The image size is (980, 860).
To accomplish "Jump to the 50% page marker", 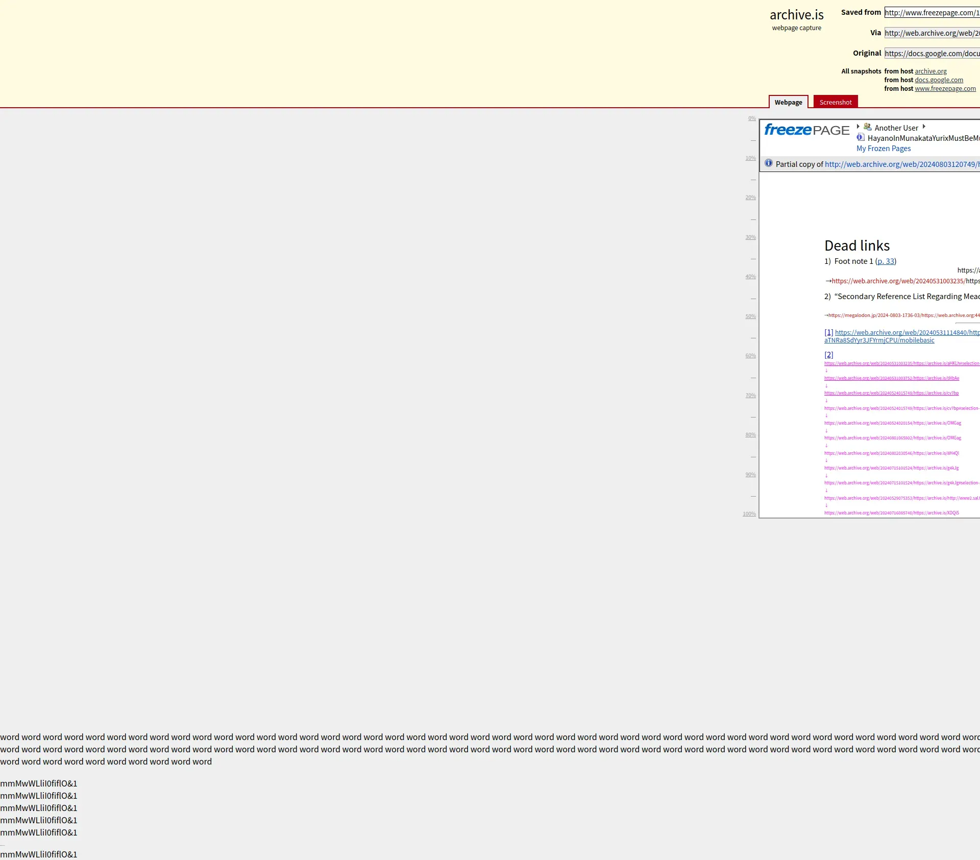I will pyautogui.click(x=750, y=316).
